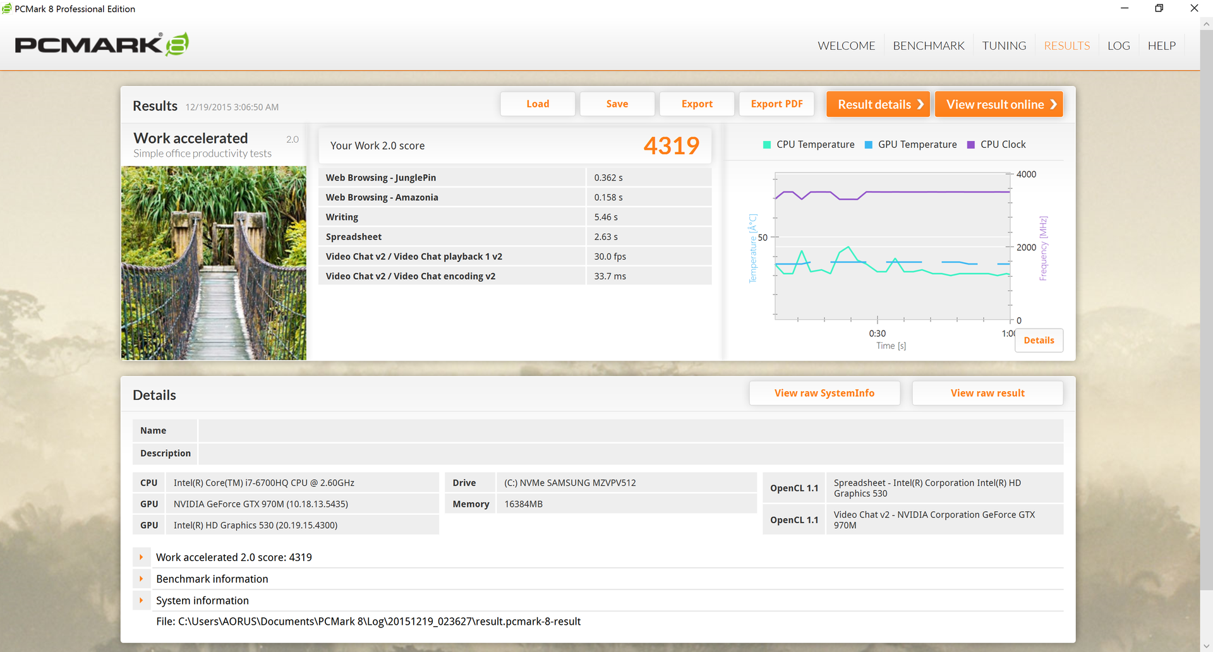1213x652 pixels.
Task: Select the RESULTS tab
Action: tap(1067, 45)
